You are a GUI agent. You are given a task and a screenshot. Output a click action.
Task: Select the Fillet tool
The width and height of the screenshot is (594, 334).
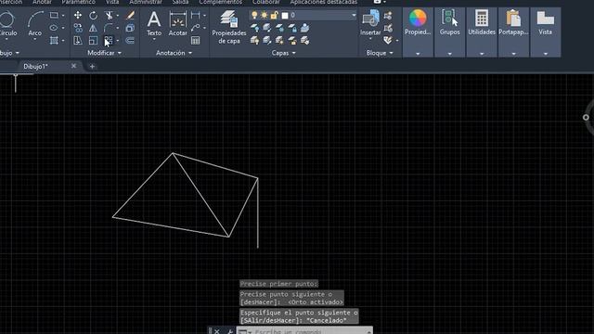(109, 28)
